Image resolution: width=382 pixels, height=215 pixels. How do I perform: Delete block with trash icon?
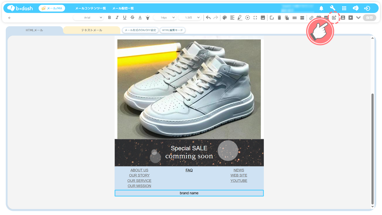279,18
